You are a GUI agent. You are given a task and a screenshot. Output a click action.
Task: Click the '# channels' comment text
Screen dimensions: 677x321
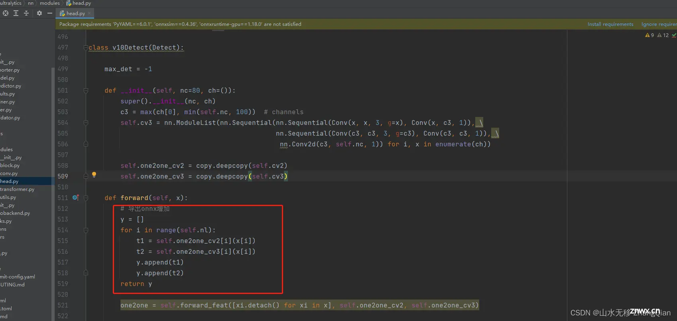283,112
